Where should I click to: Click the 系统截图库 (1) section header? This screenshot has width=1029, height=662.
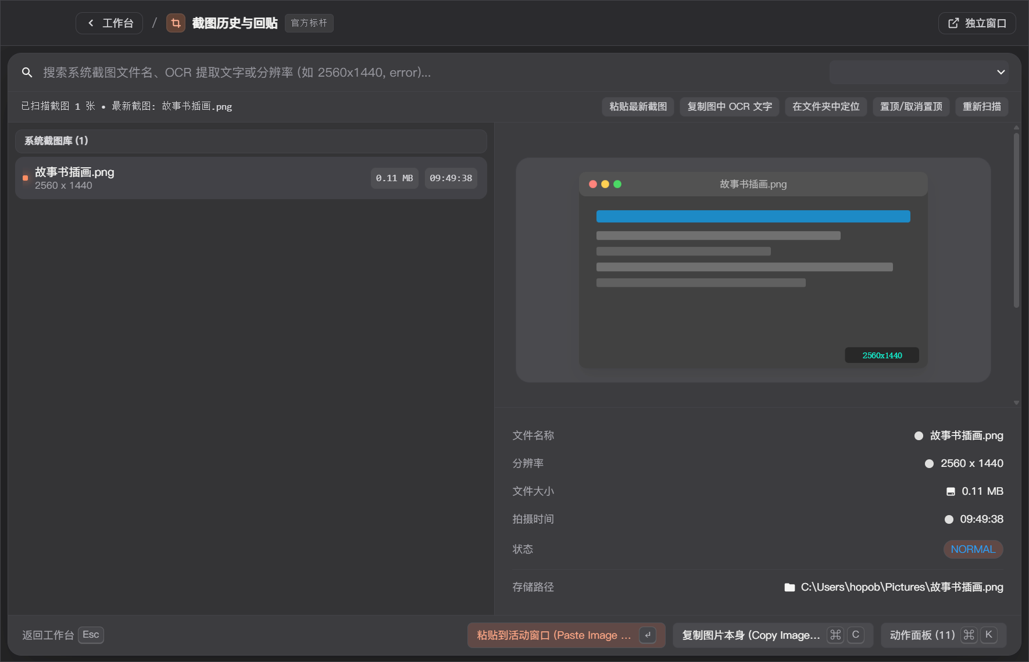click(x=251, y=141)
